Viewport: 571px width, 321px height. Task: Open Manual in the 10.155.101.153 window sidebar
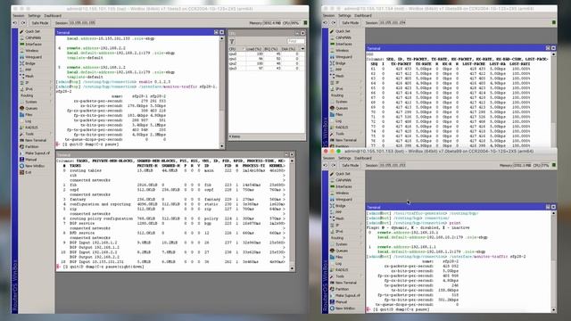(x=341, y=302)
